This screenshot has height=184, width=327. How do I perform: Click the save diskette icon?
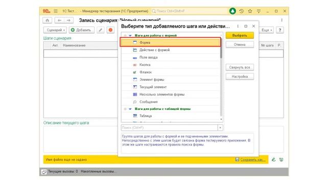(x=237, y=159)
